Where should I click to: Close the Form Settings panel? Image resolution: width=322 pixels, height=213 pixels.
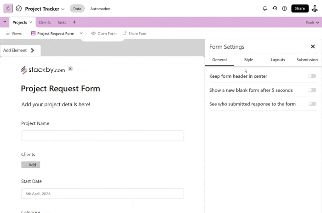click(x=313, y=46)
